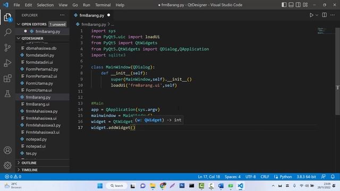
Task: Change indentation via Spaces: 4
Action: click(x=233, y=177)
